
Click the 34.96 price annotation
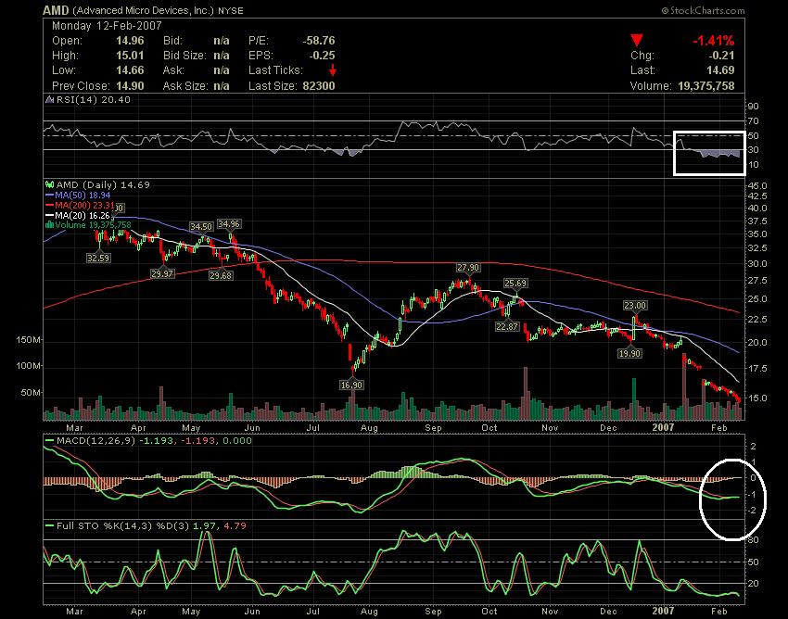click(x=229, y=224)
